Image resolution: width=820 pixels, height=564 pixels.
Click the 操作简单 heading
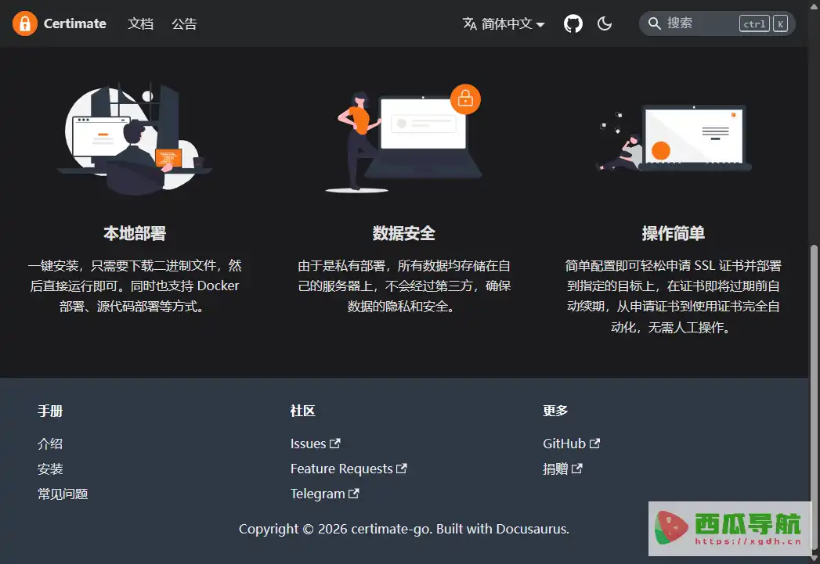[x=674, y=233]
